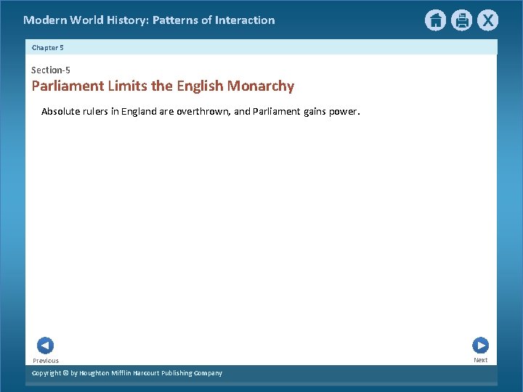Print this slide with the printer icon
The width and height of the screenshot is (523, 392).
click(x=462, y=20)
